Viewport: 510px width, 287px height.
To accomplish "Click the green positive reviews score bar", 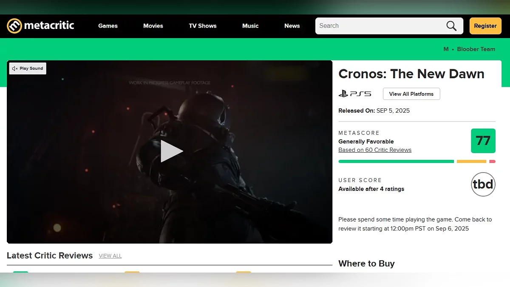I will tap(396, 162).
